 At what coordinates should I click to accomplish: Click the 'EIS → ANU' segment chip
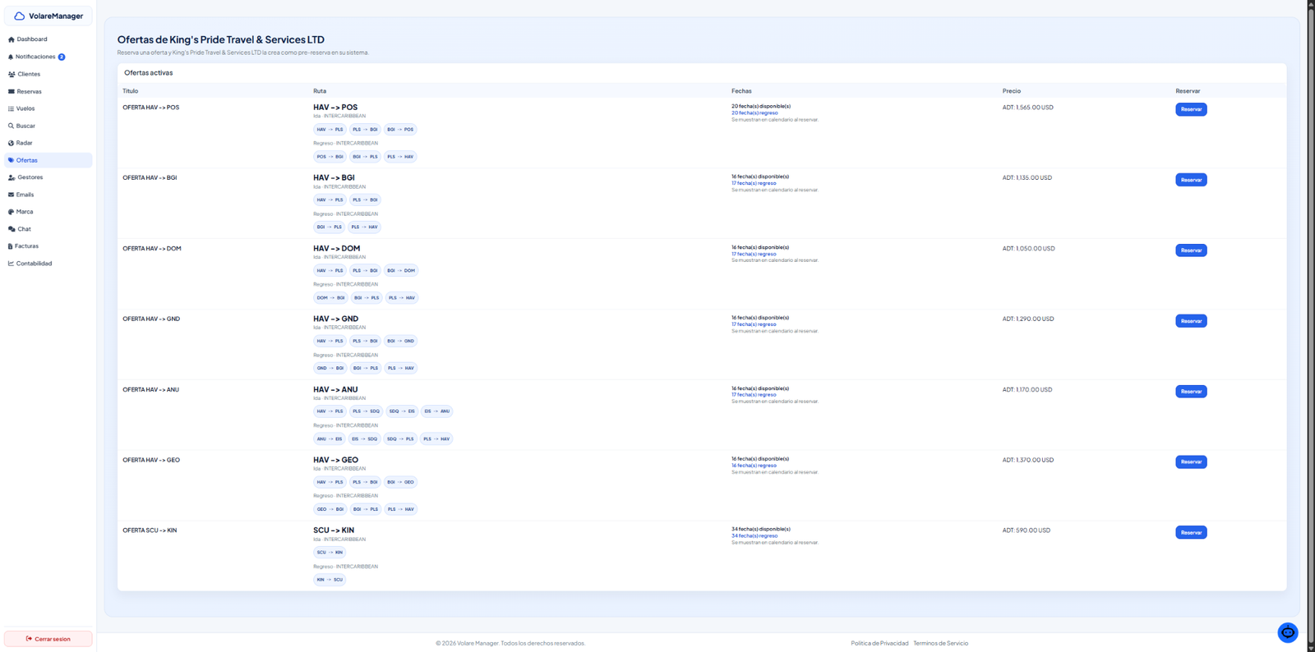point(436,411)
